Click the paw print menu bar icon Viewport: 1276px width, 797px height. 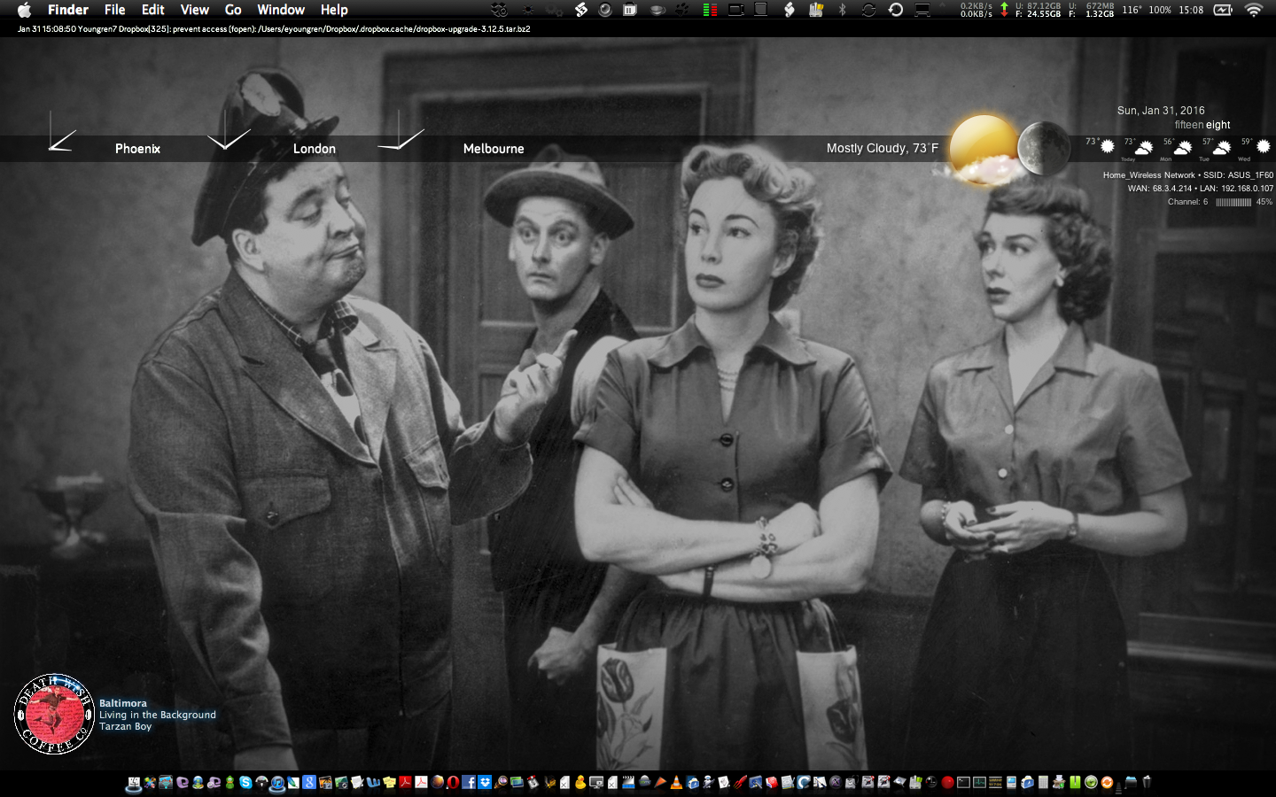point(683,10)
